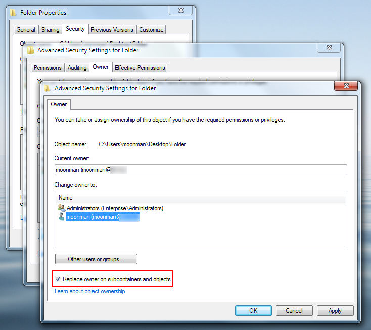Click folder icon in Folder Properties title bar
This screenshot has width=371, height=330.
pos(14,12)
